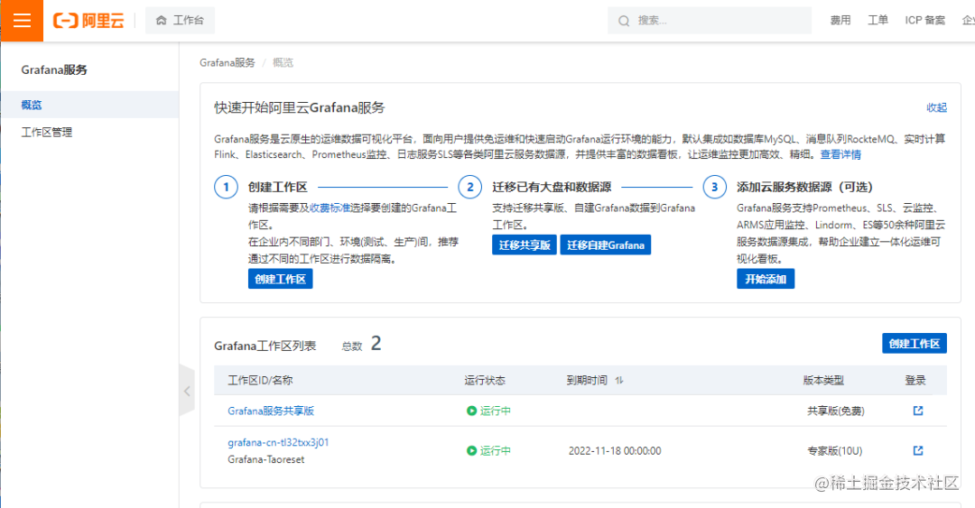
Task: Click the 运行状态 column header
Action: [485, 381]
